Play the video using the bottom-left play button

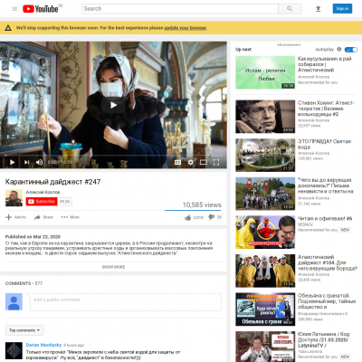point(12,162)
